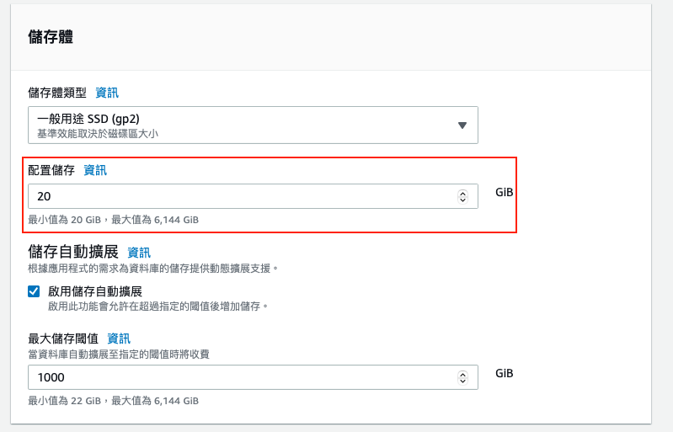Click the 儲存自動擴展 subsection heading
Screen dimensions: 673x432
(x=72, y=252)
